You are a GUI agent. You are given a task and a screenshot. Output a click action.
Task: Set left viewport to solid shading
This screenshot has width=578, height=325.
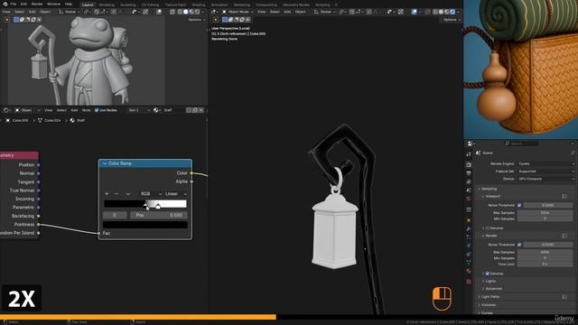click(x=185, y=12)
